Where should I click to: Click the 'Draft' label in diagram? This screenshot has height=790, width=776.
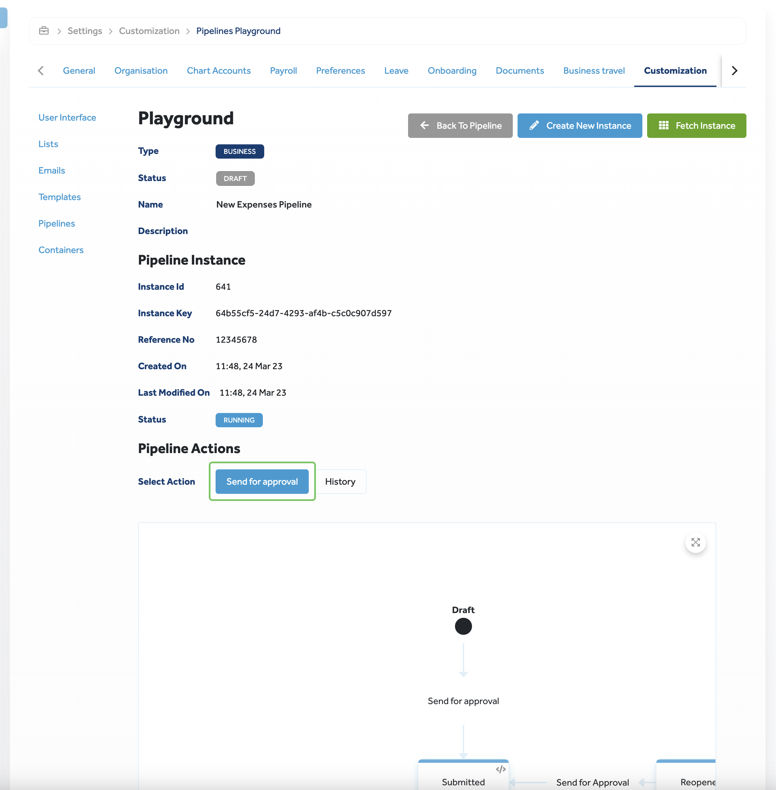(463, 610)
